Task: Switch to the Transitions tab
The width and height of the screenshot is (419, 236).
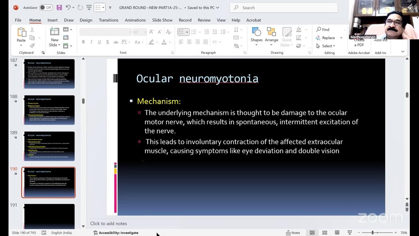Action: pos(109,20)
